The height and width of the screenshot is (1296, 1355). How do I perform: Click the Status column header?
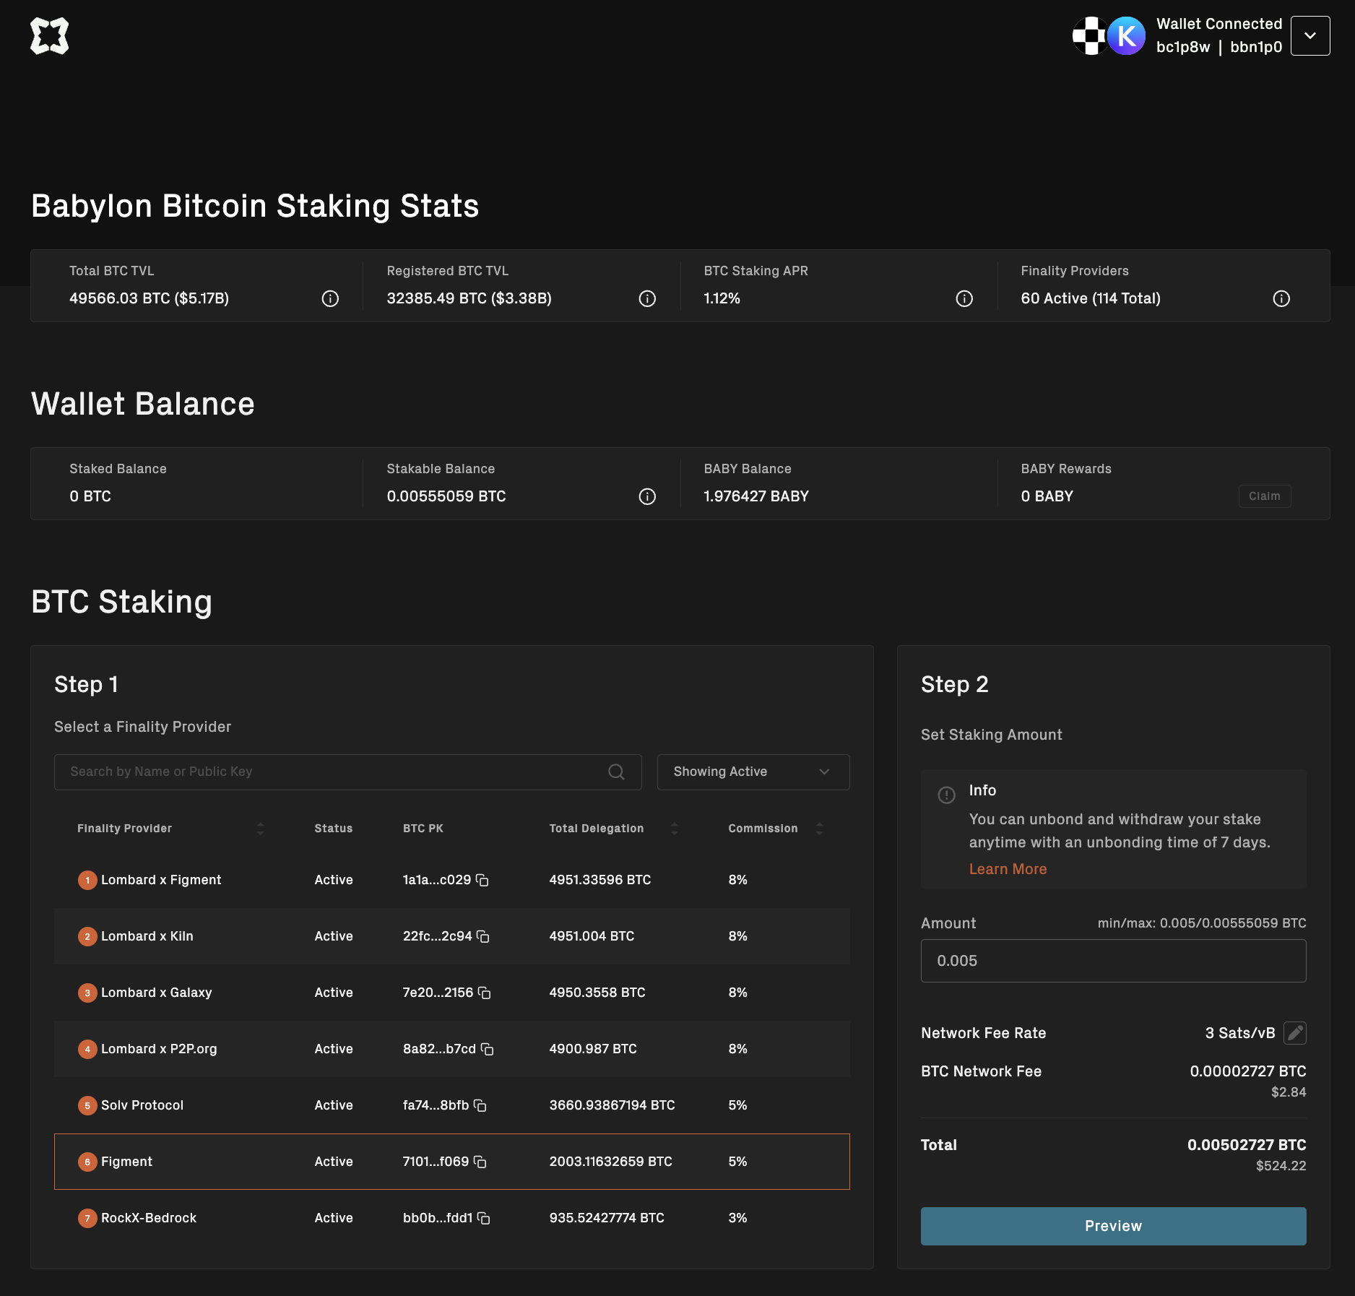click(x=333, y=829)
